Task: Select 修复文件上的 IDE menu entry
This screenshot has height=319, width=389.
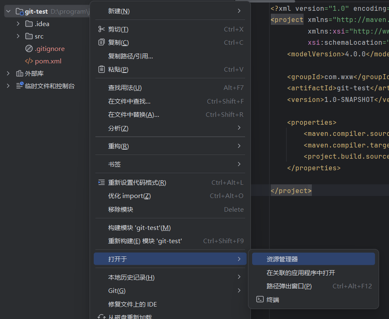Action: pos(170,304)
